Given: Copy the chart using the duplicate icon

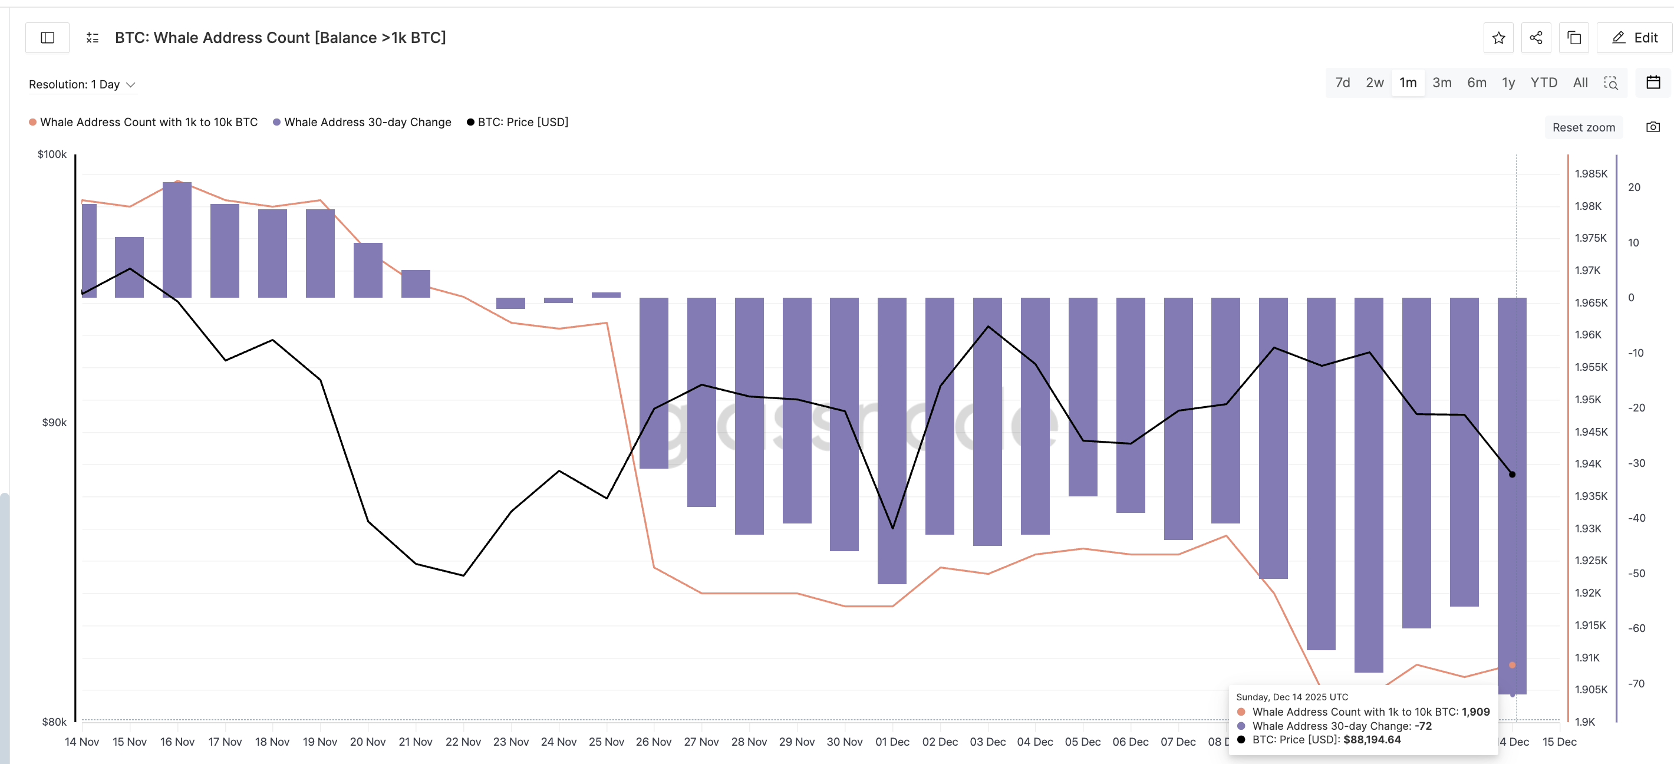Looking at the screenshot, I should click(x=1574, y=38).
